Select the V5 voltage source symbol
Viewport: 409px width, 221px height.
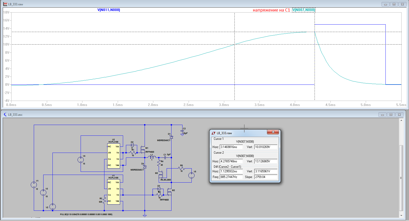(191, 175)
